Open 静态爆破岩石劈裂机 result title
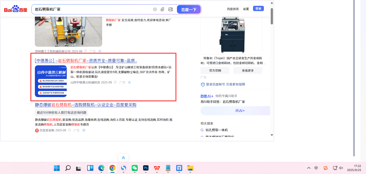The image size is (366, 174). pyautogui.click(x=86, y=105)
